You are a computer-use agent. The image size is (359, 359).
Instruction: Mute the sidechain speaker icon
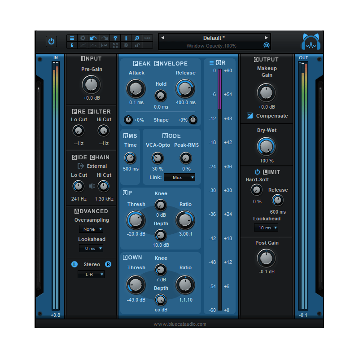point(92,185)
